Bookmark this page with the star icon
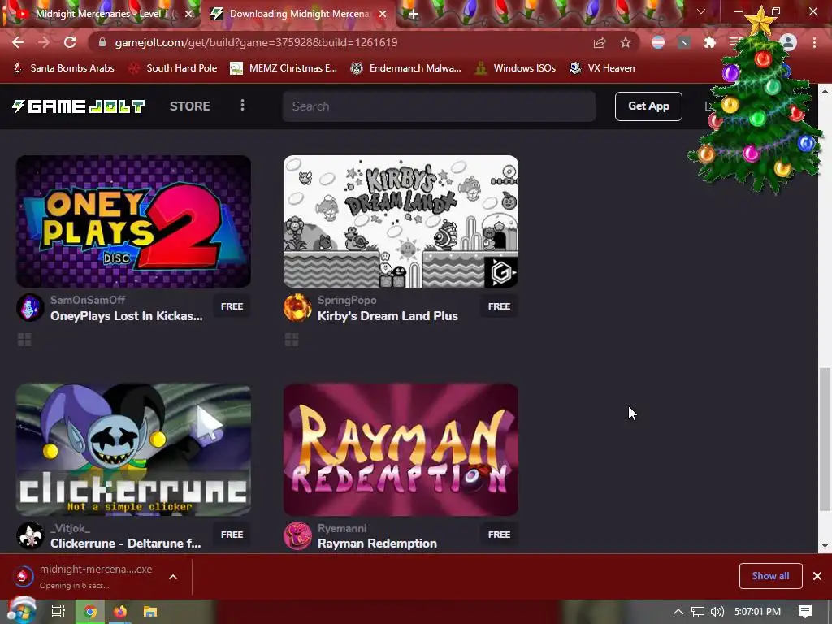The height and width of the screenshot is (624, 832). (x=626, y=42)
